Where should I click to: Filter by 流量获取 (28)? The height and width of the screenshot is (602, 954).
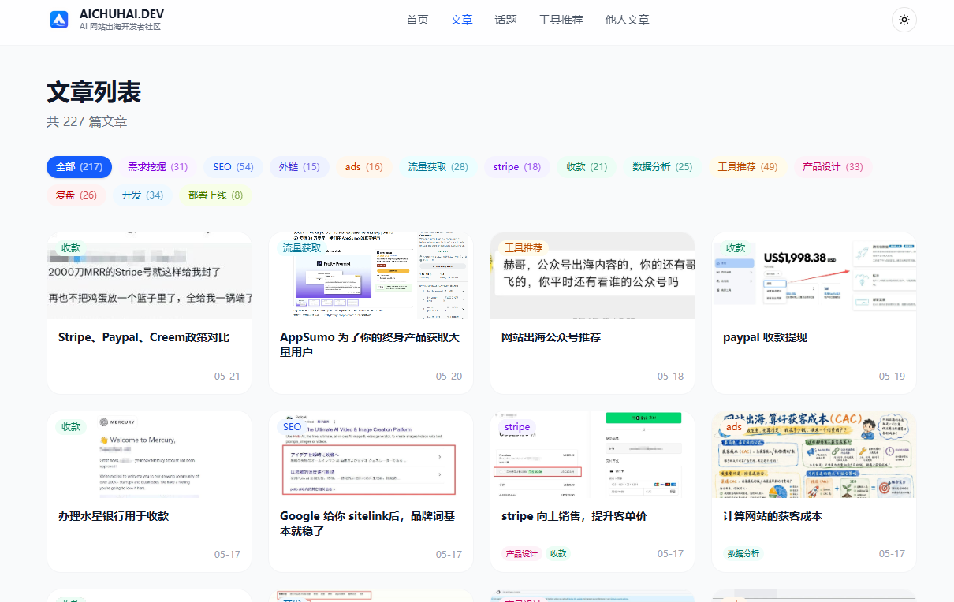click(x=438, y=166)
